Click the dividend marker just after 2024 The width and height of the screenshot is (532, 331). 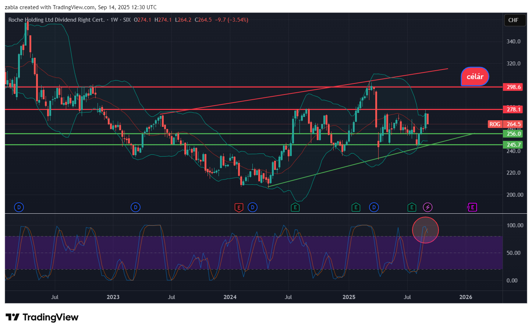(252, 207)
